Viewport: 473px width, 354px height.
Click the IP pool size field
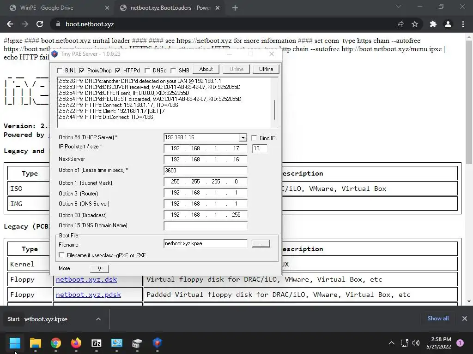pyautogui.click(x=260, y=148)
